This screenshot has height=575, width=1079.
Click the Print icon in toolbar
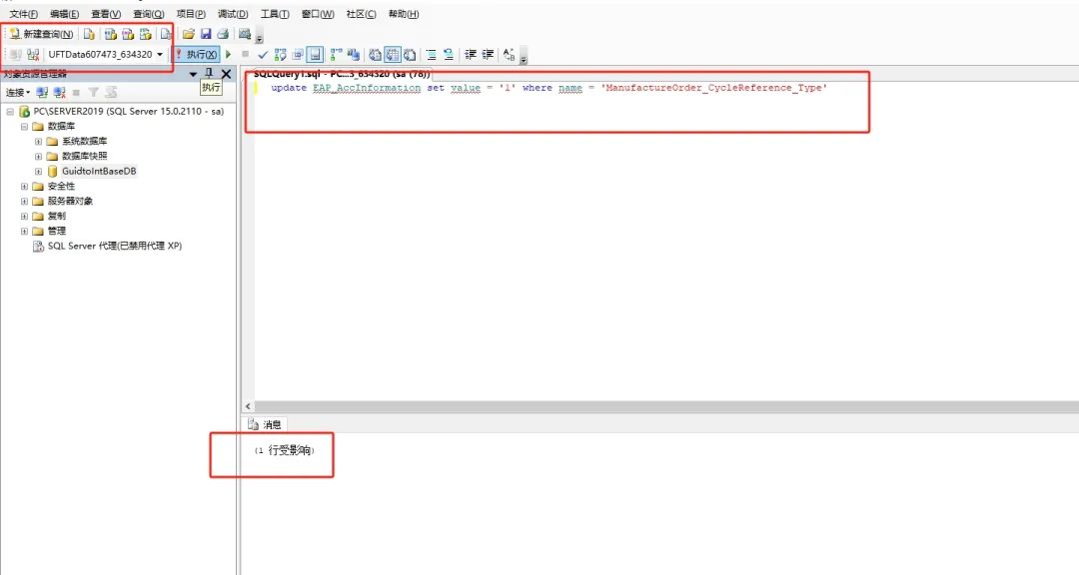pyautogui.click(x=223, y=34)
